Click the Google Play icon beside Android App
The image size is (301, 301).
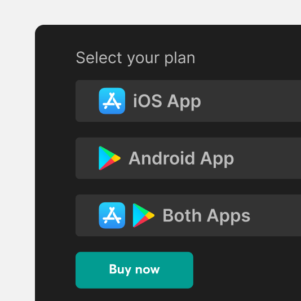pyautogui.click(x=109, y=158)
